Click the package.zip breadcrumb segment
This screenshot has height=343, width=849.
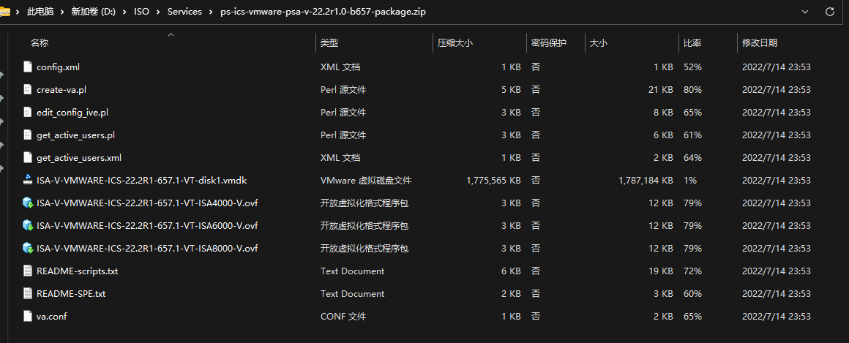tap(323, 12)
